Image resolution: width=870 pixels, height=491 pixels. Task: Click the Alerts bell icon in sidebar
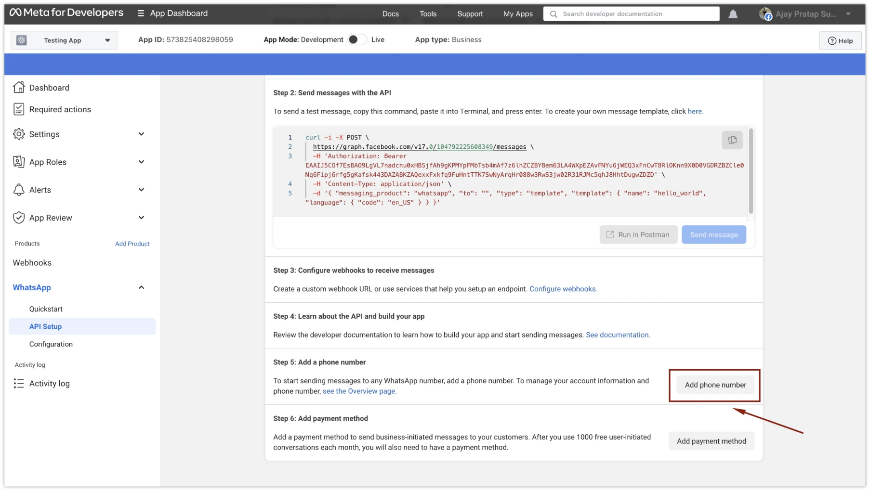pyautogui.click(x=19, y=190)
